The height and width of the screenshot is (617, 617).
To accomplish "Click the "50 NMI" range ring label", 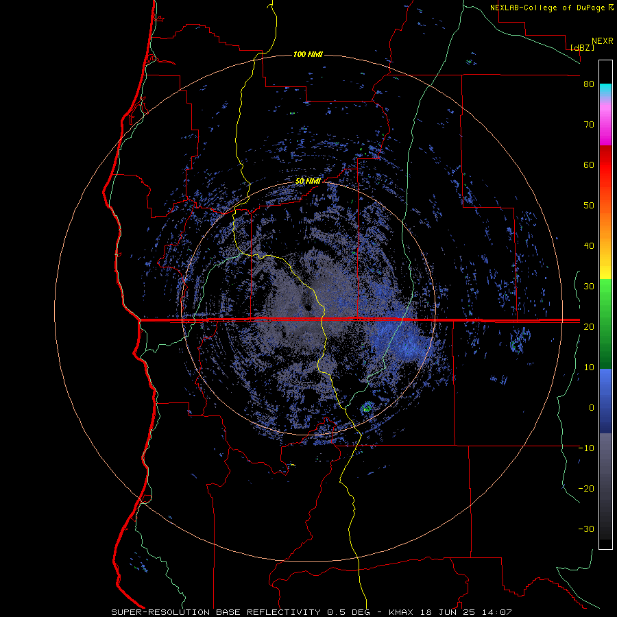I will pyautogui.click(x=308, y=182).
